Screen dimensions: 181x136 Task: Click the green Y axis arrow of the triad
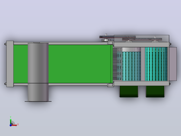pos(11,121)
